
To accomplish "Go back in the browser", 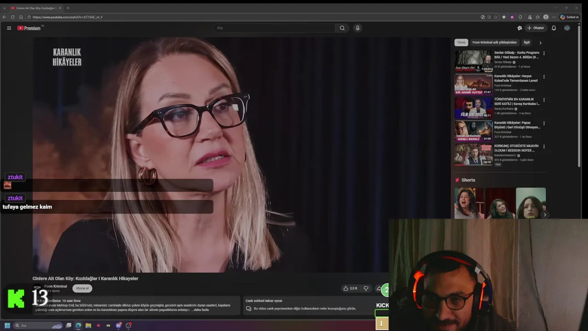I will point(5,17).
